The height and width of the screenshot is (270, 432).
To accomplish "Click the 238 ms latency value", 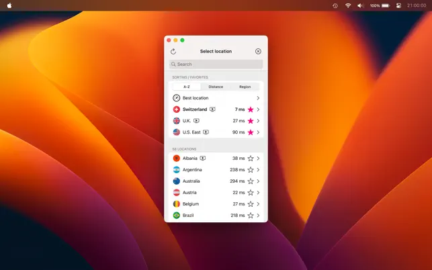I will click(237, 170).
